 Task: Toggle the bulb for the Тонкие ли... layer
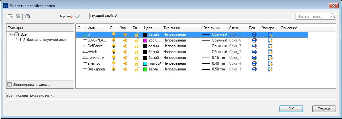pos(114,58)
